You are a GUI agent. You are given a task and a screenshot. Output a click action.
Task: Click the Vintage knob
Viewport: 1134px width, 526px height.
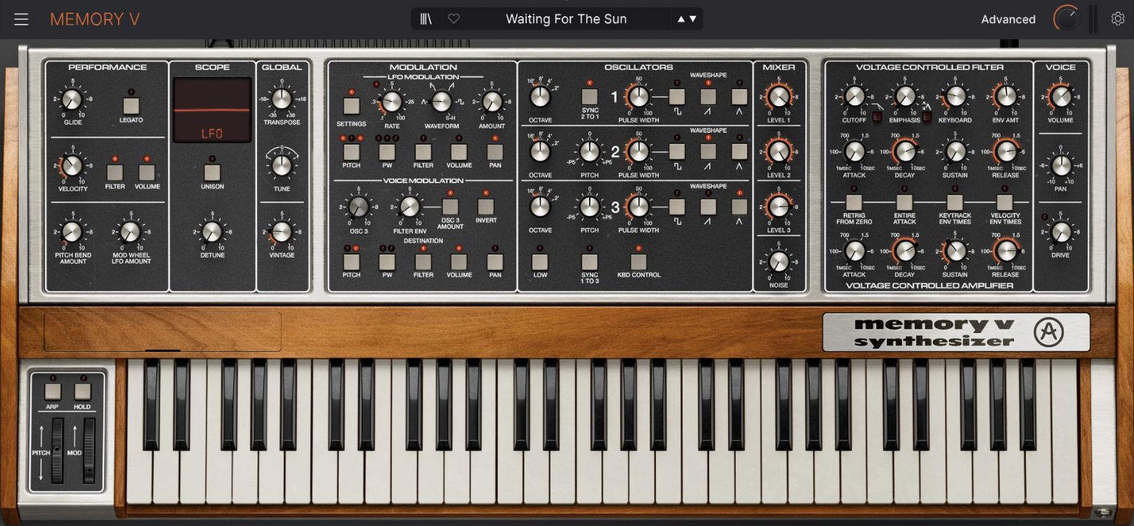coord(282,231)
